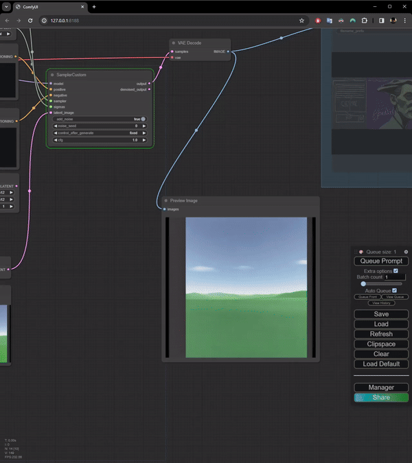Viewport: 412px width, 463px height.
Task: Click the sampler input socket on SamplerCustom
Action: point(51,101)
